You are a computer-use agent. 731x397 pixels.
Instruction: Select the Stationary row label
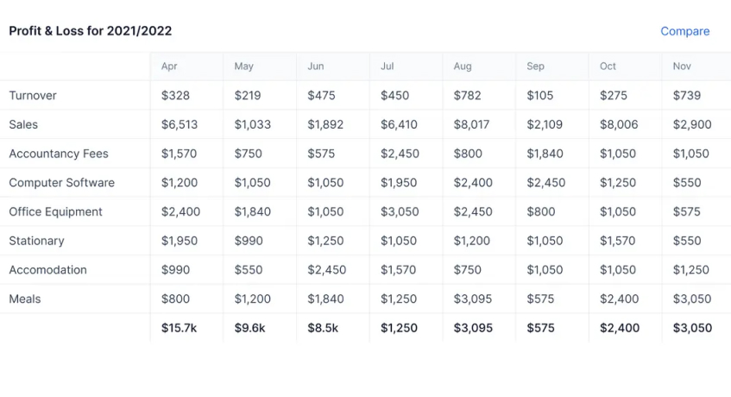[x=36, y=241]
